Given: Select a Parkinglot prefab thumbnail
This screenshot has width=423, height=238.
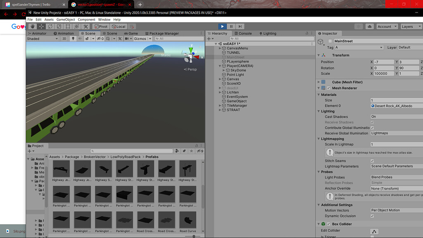Looking at the screenshot, I should tap(61, 194).
